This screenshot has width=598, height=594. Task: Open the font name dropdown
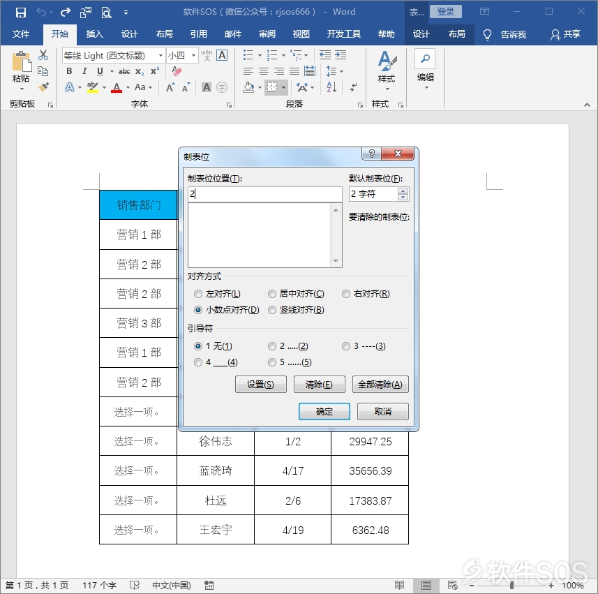point(161,56)
